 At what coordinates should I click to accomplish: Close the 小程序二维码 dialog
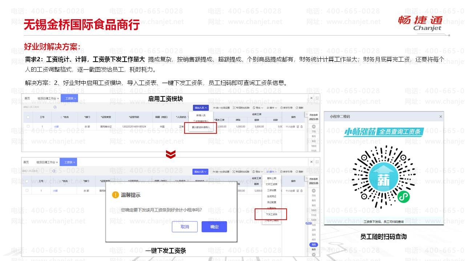point(441,116)
